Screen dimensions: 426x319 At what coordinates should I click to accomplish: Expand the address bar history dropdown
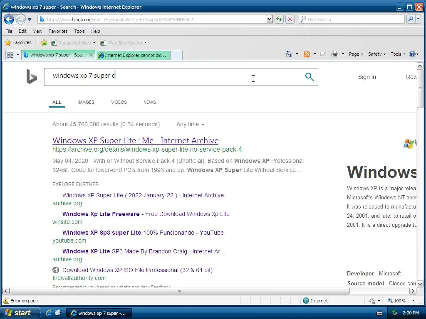[x=269, y=19]
